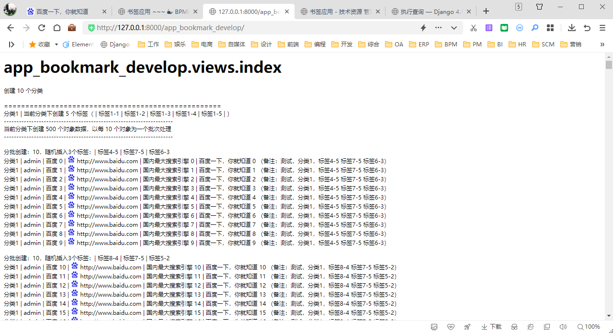Open the 工作 bookmark folder

(148, 44)
